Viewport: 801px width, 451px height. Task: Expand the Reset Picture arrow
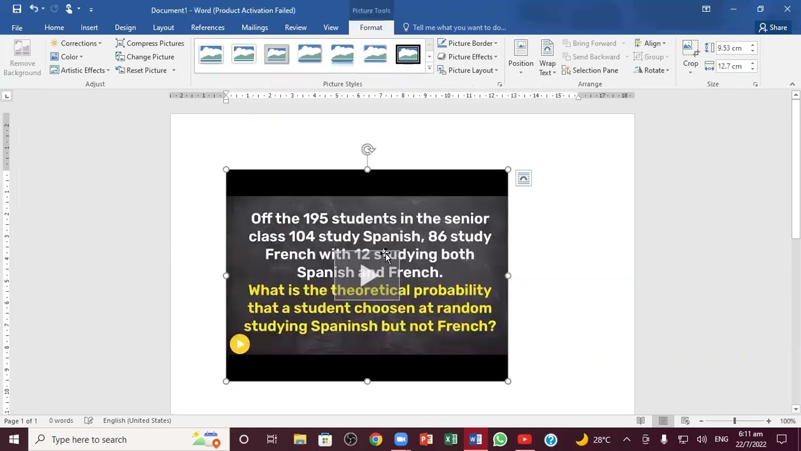point(173,70)
